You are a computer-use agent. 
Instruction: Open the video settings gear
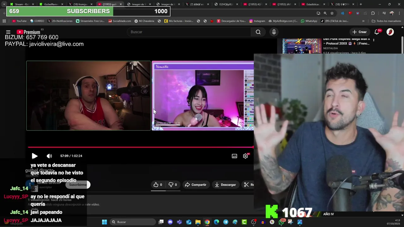(x=246, y=156)
